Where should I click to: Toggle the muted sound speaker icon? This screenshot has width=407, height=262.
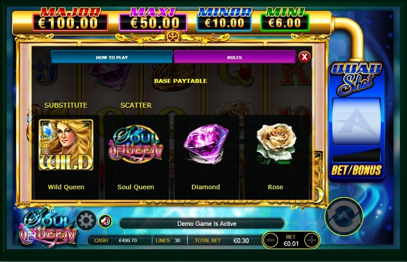click(105, 221)
